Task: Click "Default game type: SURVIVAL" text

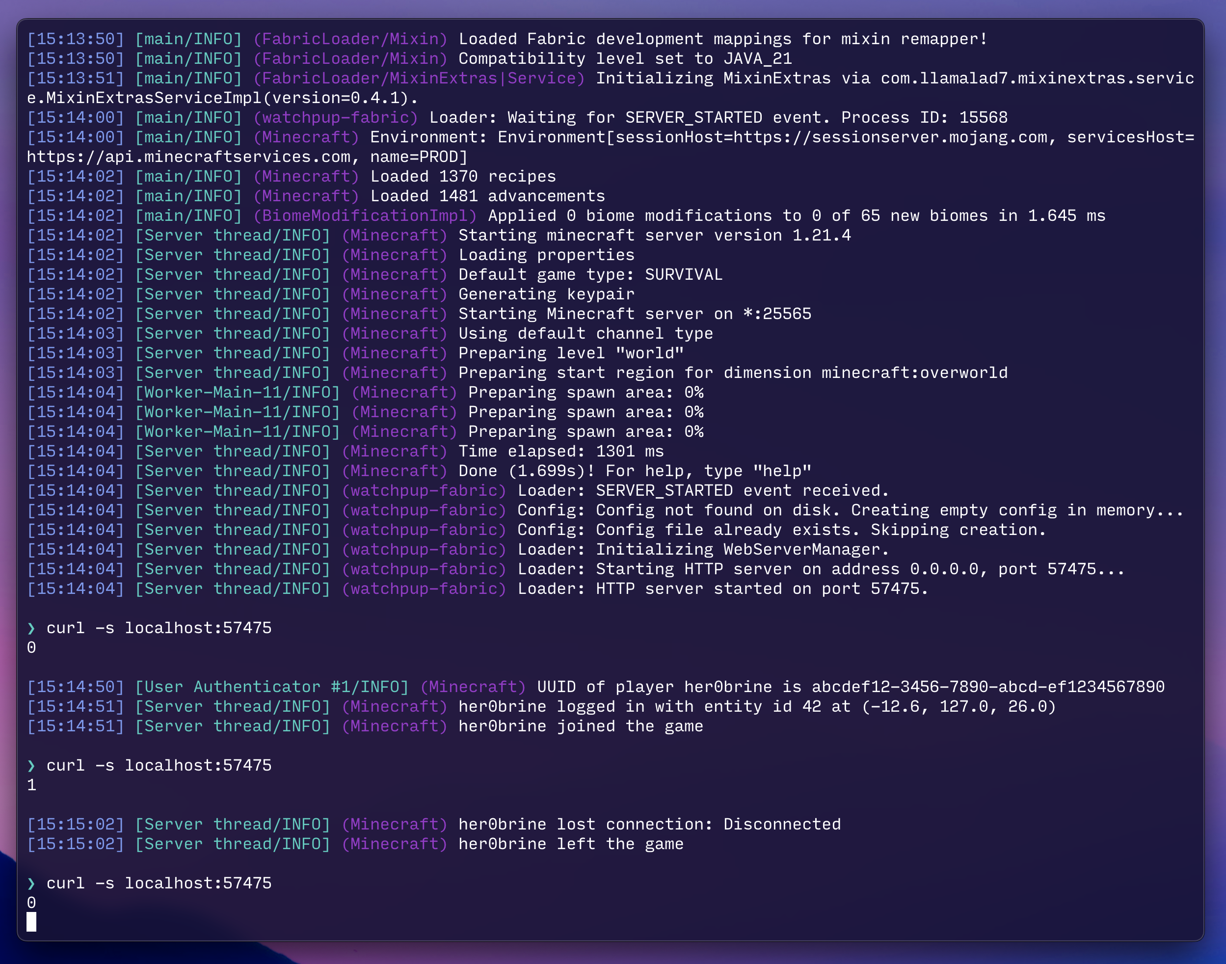Action: pyautogui.click(x=590, y=275)
